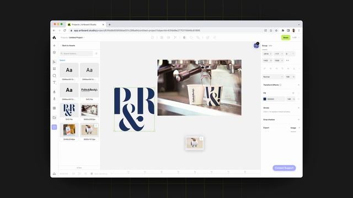Open Chrome side panel icon
Screen dimensions: 353x198
288,31
